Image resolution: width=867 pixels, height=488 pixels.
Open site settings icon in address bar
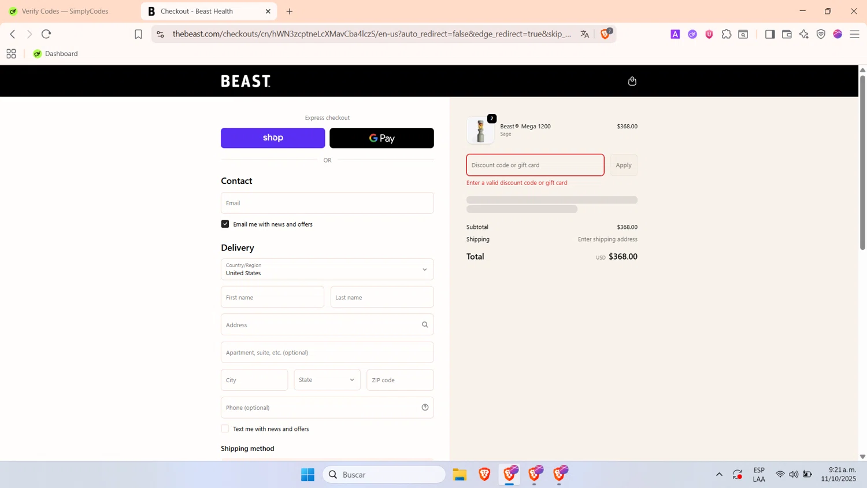(x=161, y=34)
